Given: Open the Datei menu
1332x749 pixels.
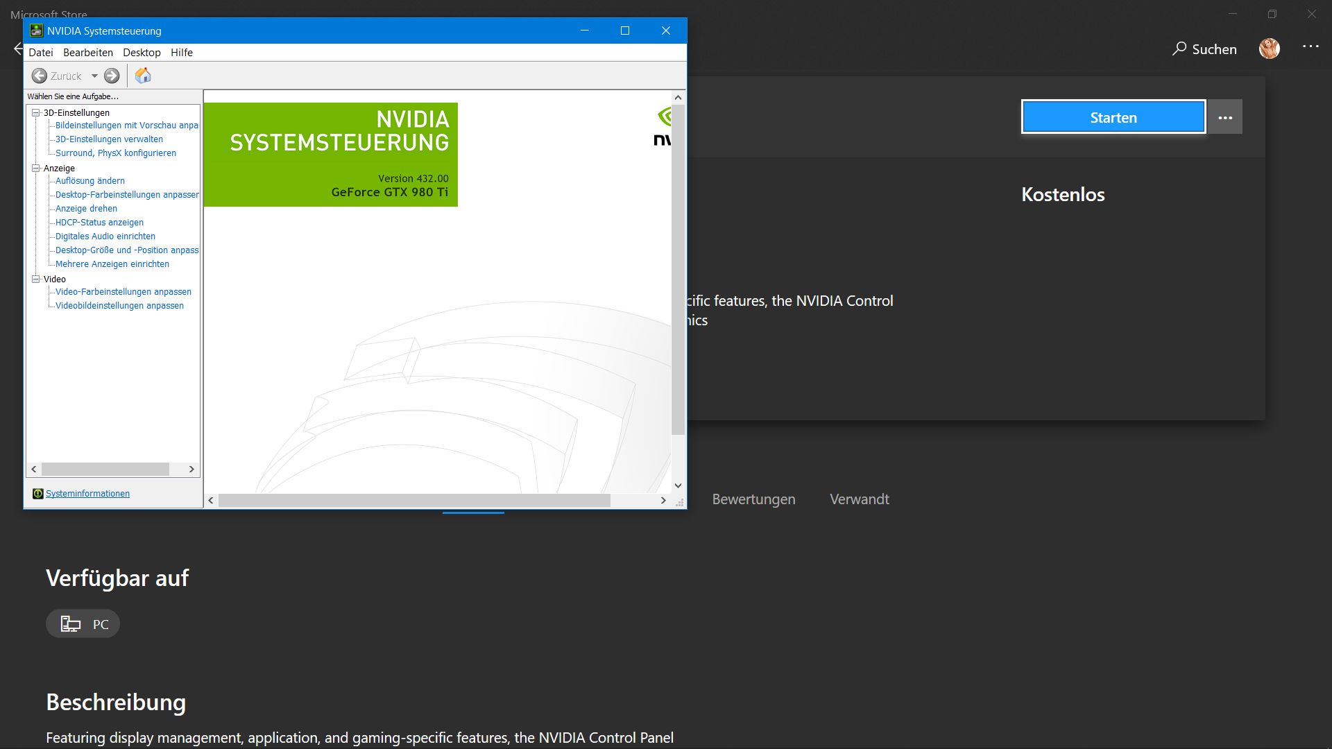Looking at the screenshot, I should (x=41, y=52).
